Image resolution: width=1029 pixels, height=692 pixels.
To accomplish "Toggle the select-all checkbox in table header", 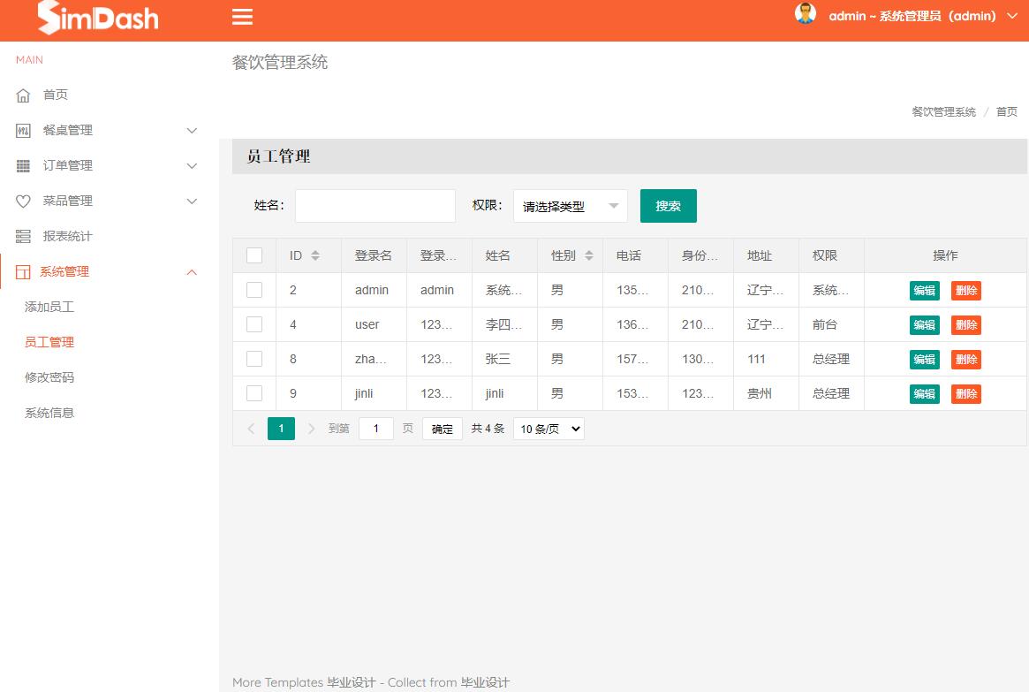I will pyautogui.click(x=254, y=255).
